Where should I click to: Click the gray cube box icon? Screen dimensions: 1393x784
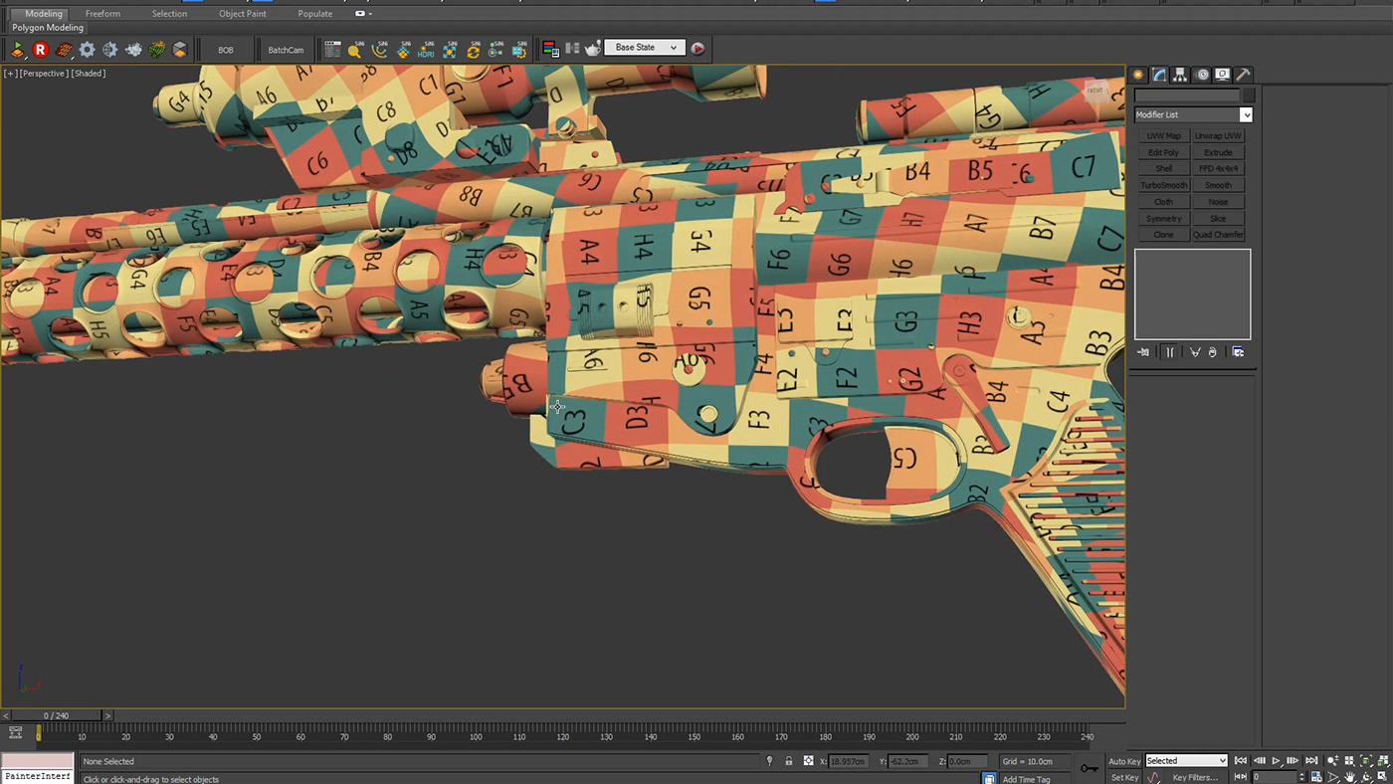click(x=180, y=49)
